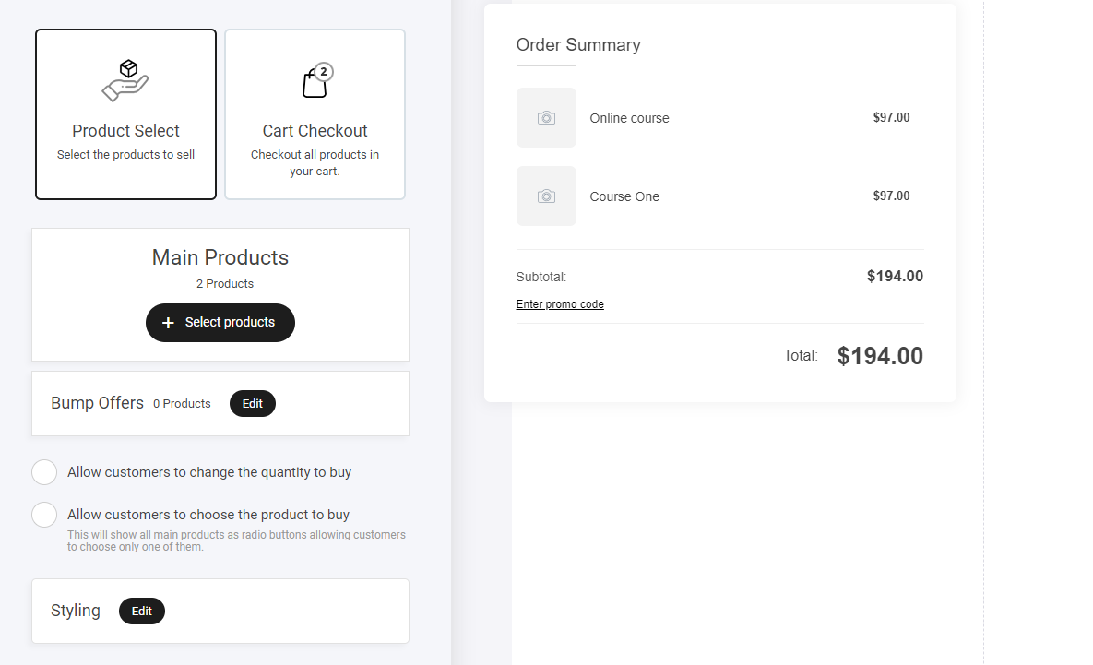The width and height of the screenshot is (1093, 665).
Task: Click the Online course camera placeholder image
Action: click(546, 118)
